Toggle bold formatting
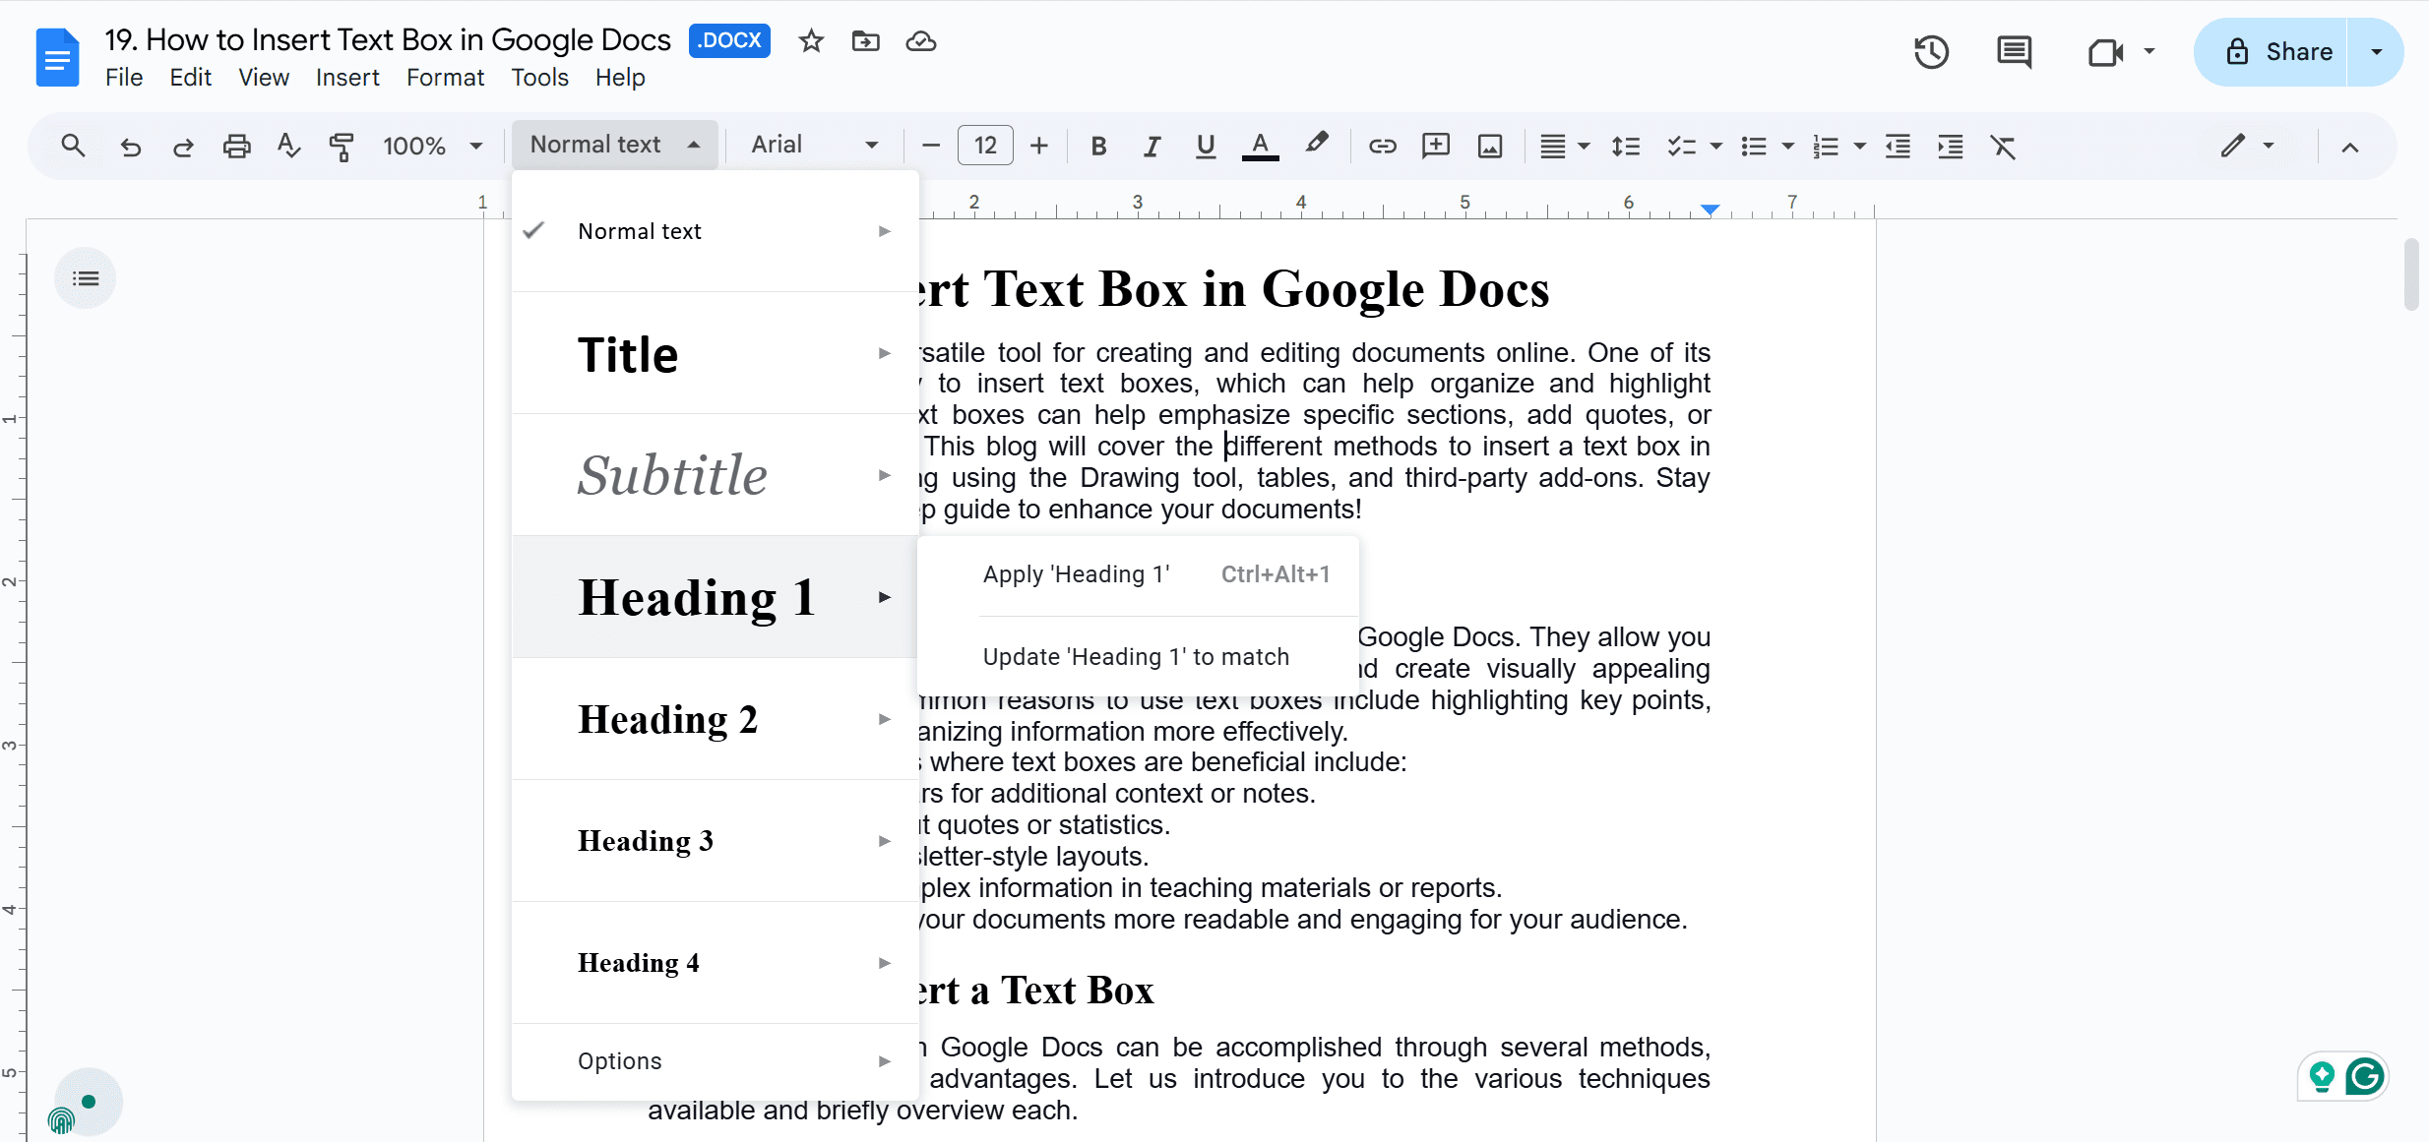The image size is (2429, 1142). pyautogui.click(x=1098, y=147)
